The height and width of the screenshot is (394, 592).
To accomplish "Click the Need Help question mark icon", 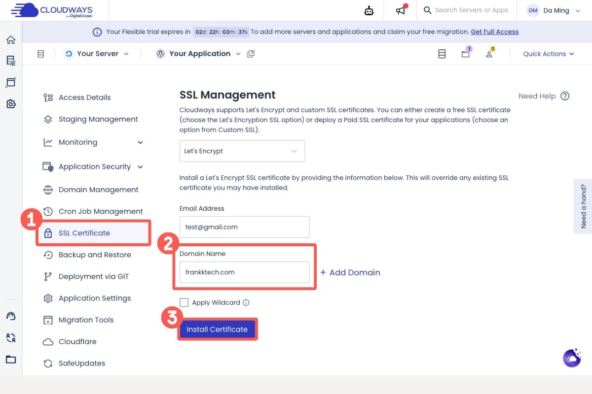I will click(565, 96).
